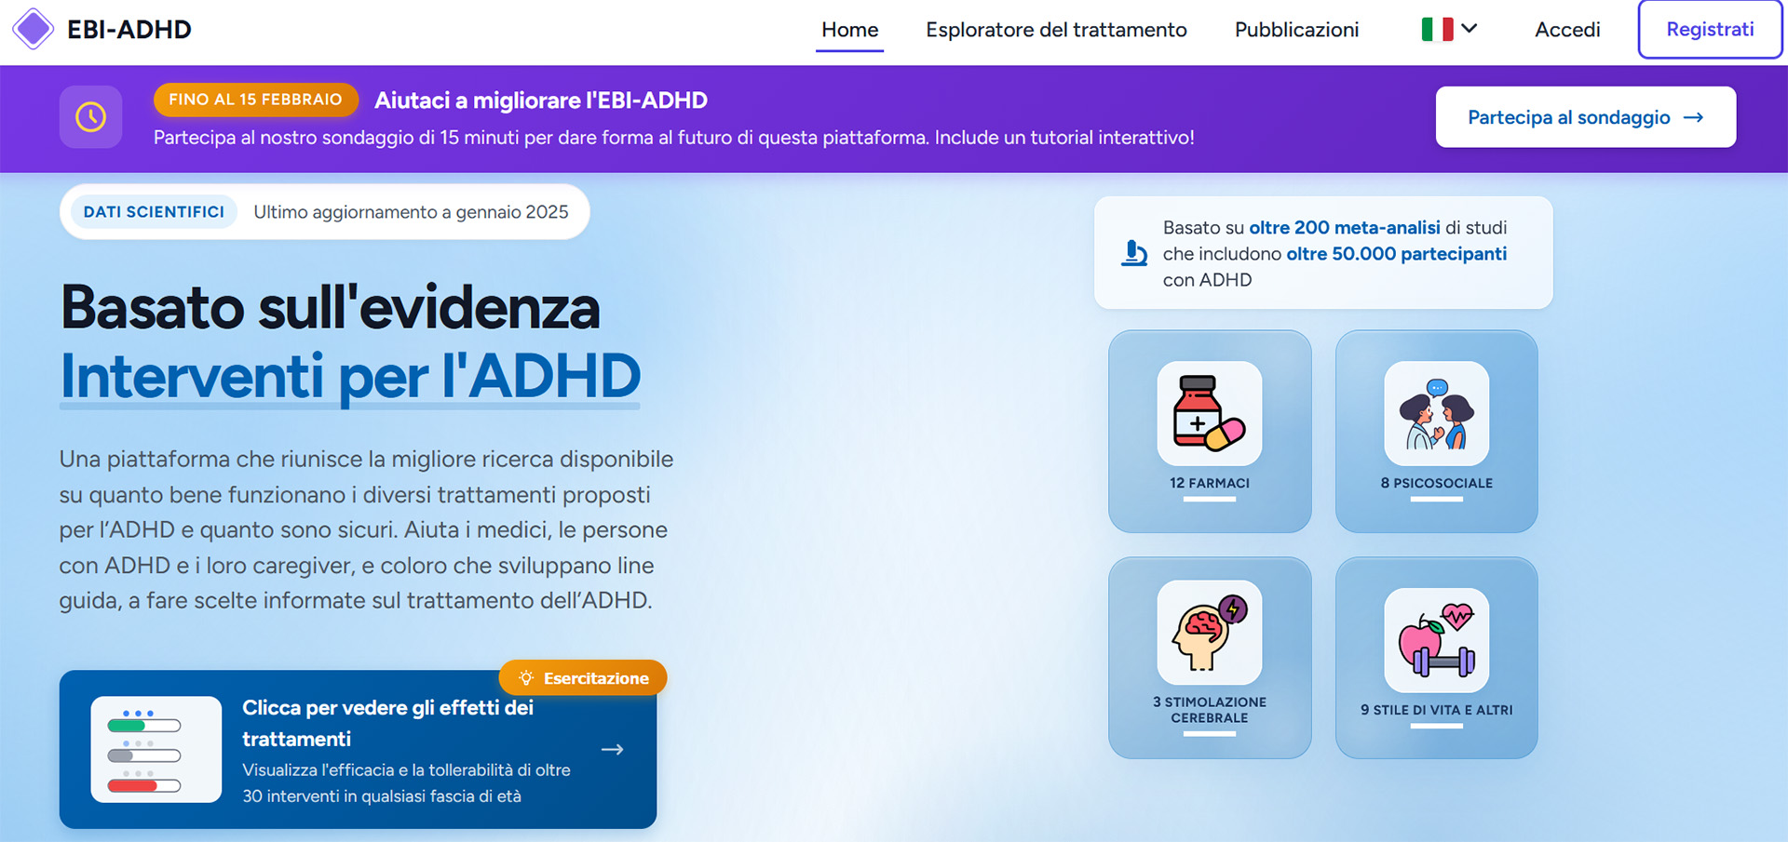Click the microscope icon in the meta-analysis card
The image size is (1788, 842).
click(1133, 253)
